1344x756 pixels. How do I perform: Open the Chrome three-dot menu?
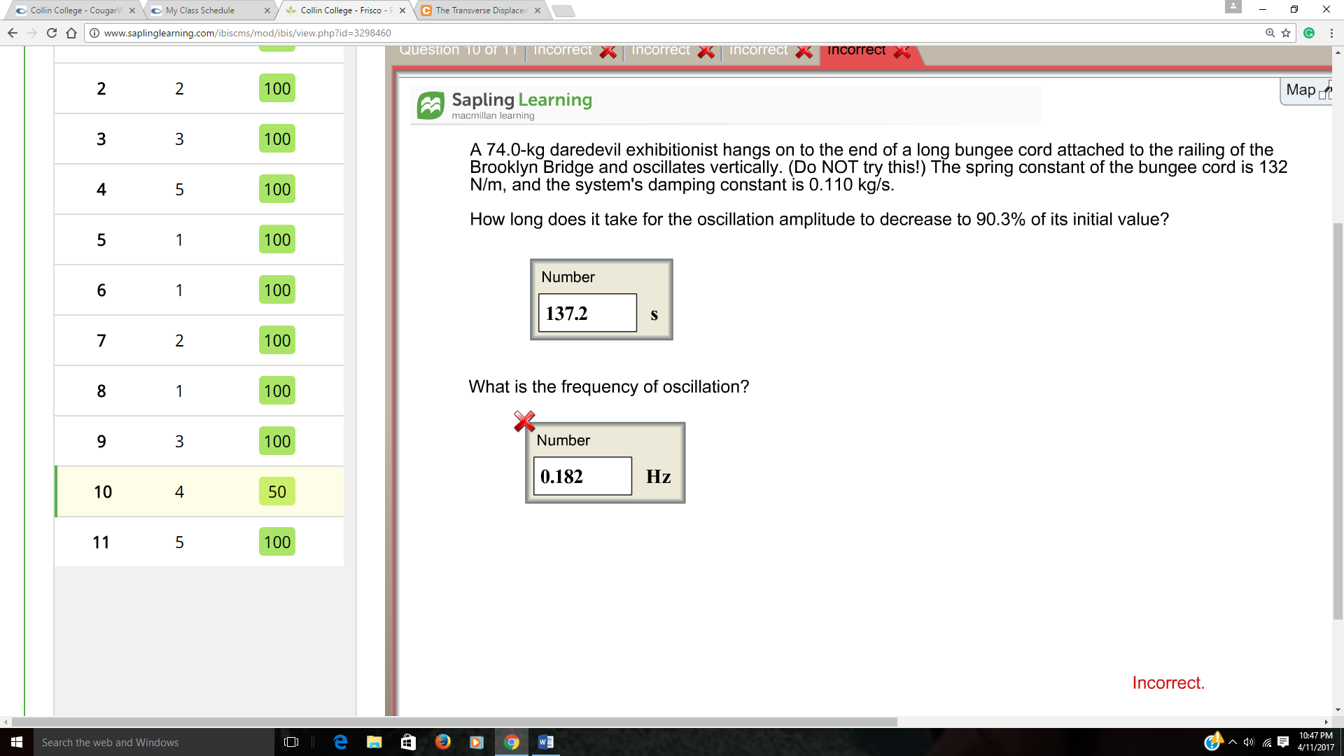pos(1331,33)
